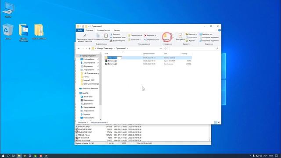Select 3D objects in navigation pane

coord(86,97)
